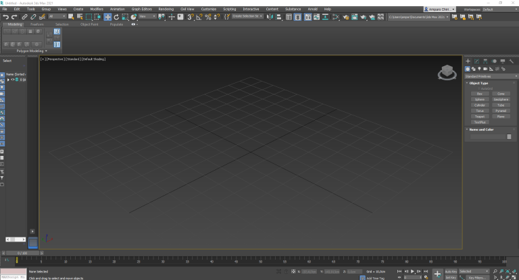The height and width of the screenshot is (280, 519).
Task: Open Select by Name dialog icon
Action: [80, 17]
